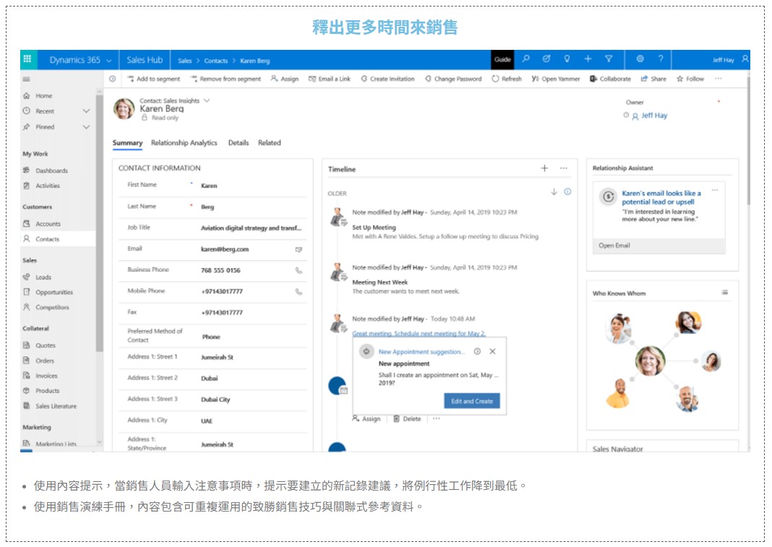Open the task flow checkmark icon

[x=546, y=59]
